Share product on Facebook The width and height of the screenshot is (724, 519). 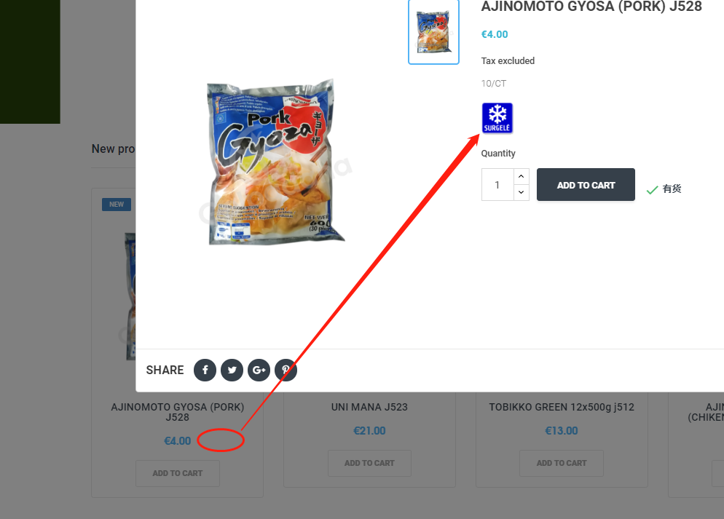coord(205,370)
